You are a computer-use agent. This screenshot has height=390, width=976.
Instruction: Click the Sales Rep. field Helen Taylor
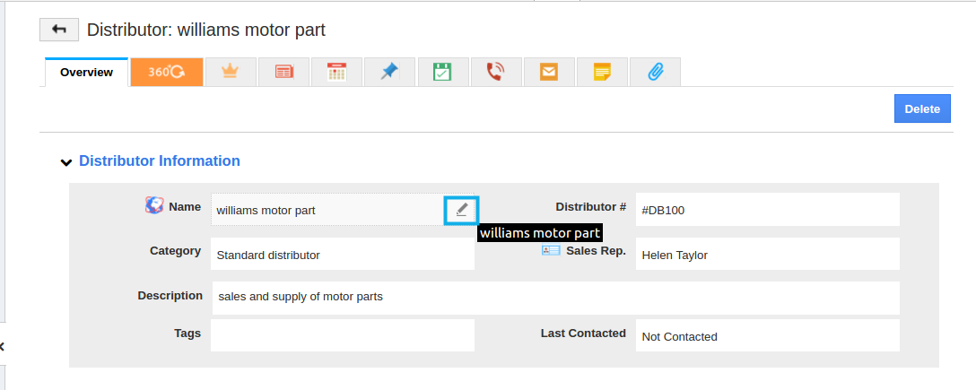(768, 254)
